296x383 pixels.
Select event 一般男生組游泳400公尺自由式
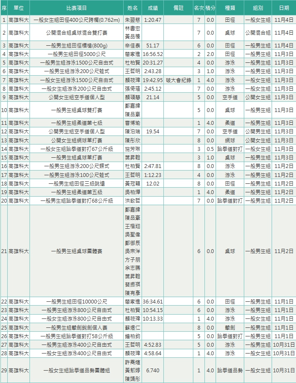pos(77,345)
